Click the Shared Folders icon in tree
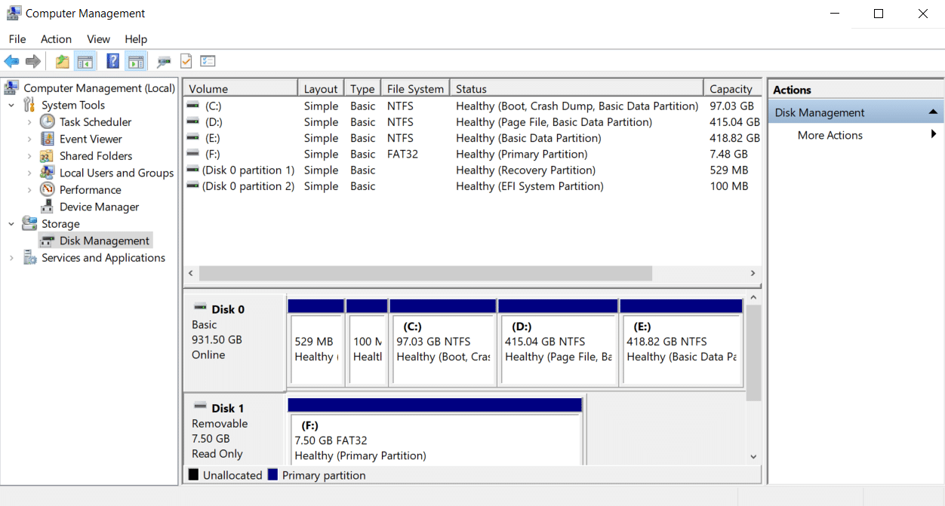The height and width of the screenshot is (506, 945). [48, 155]
